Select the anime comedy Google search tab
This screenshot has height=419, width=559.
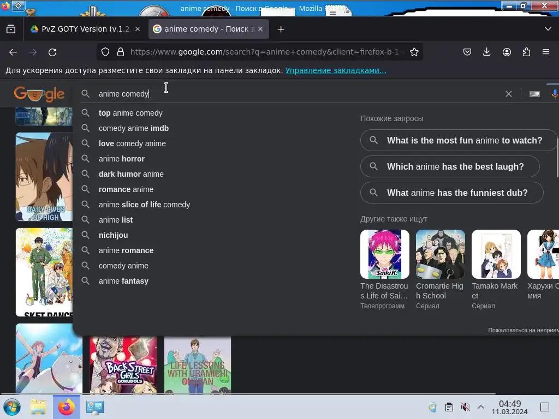tap(209, 29)
